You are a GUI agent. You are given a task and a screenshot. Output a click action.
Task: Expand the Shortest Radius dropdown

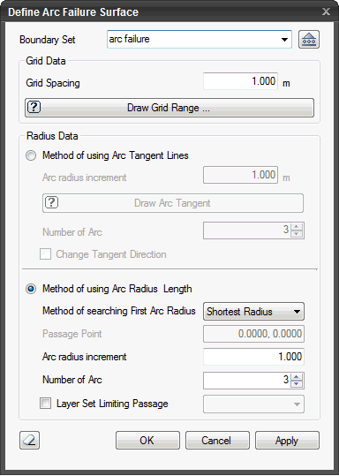point(253,312)
